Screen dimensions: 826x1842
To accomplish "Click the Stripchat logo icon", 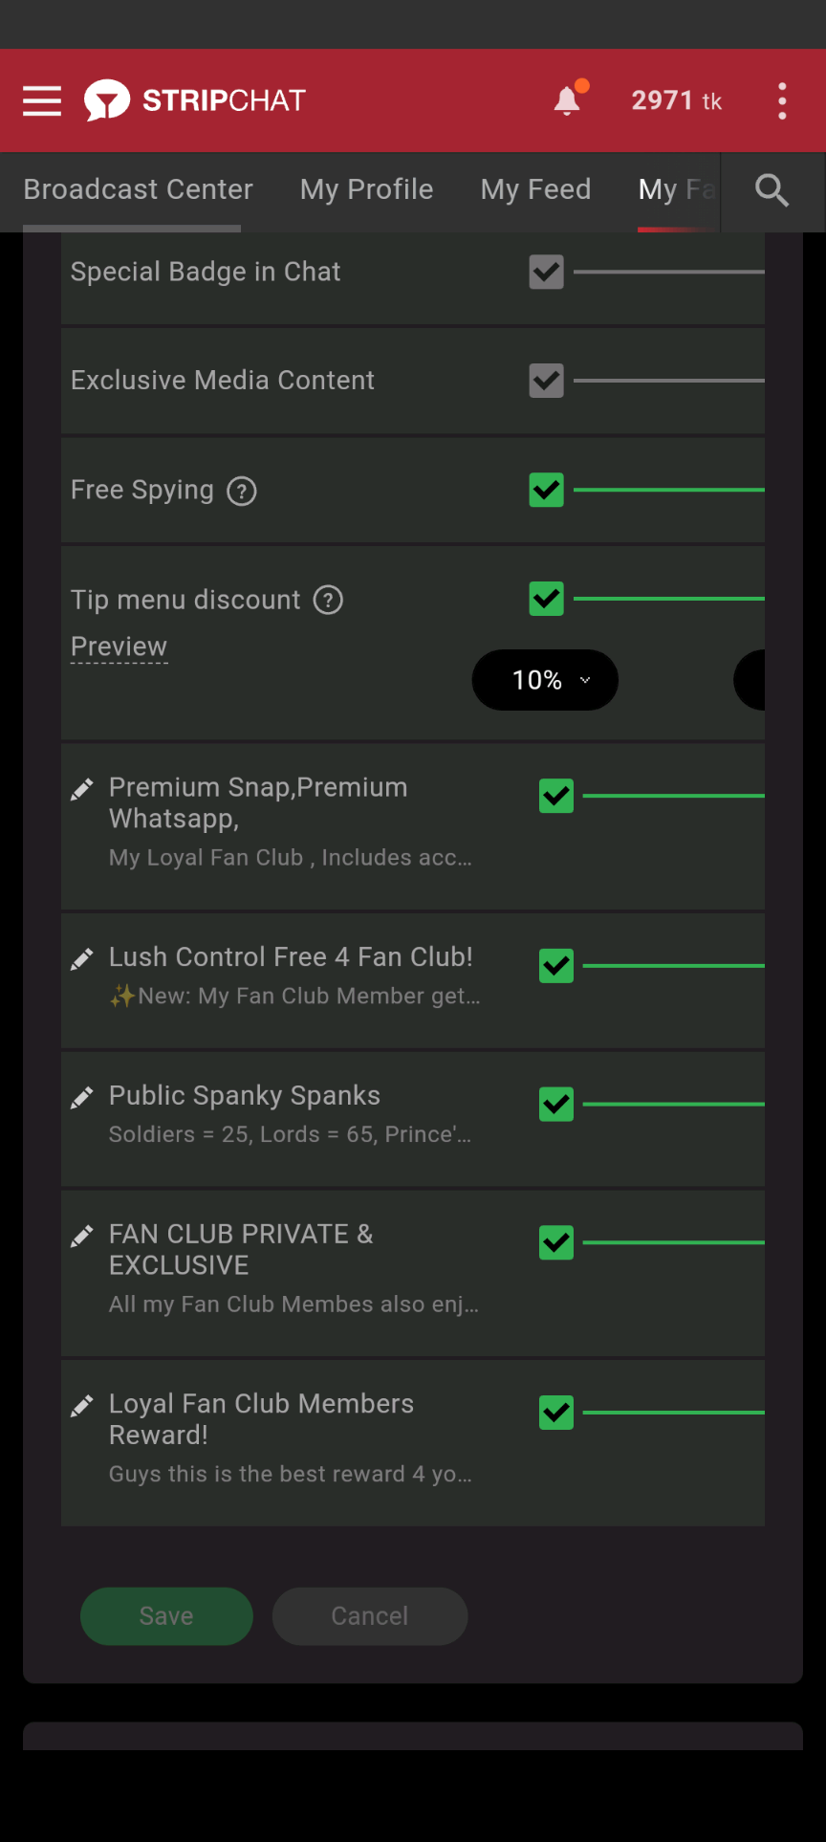I will 107,100.
